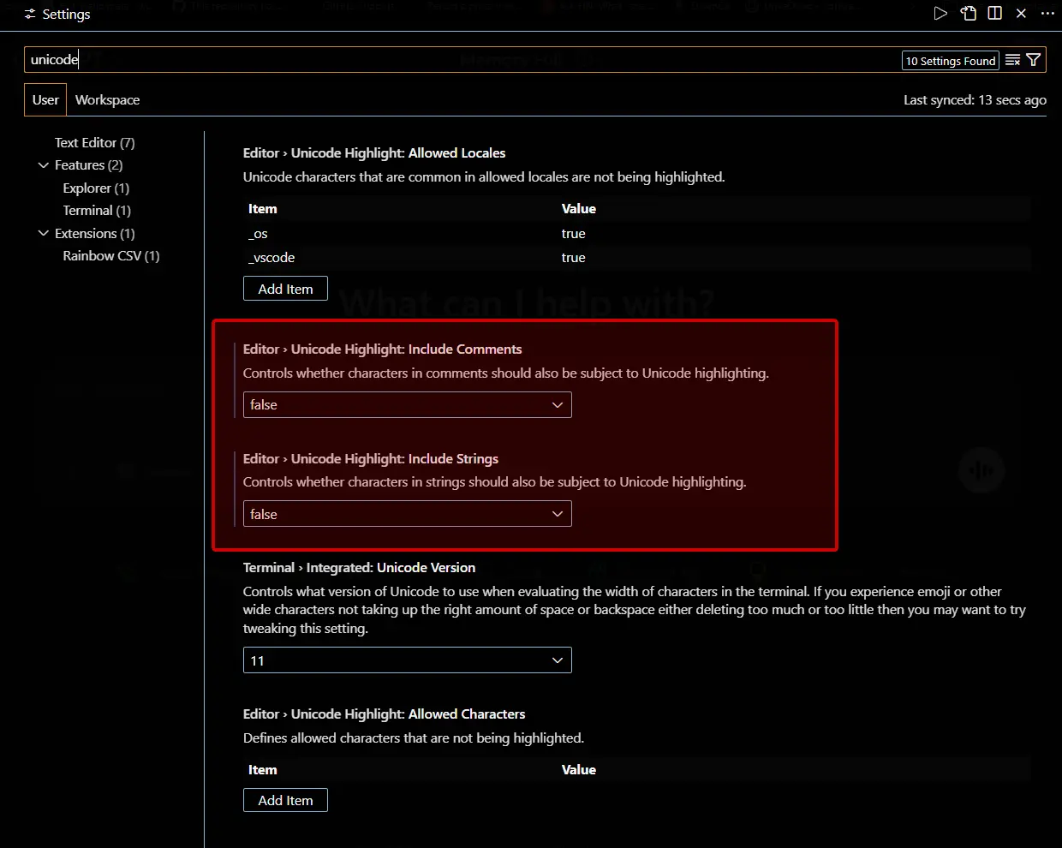The width and height of the screenshot is (1062, 848).
Task: Close the Settings editor tab
Action: tap(1021, 14)
